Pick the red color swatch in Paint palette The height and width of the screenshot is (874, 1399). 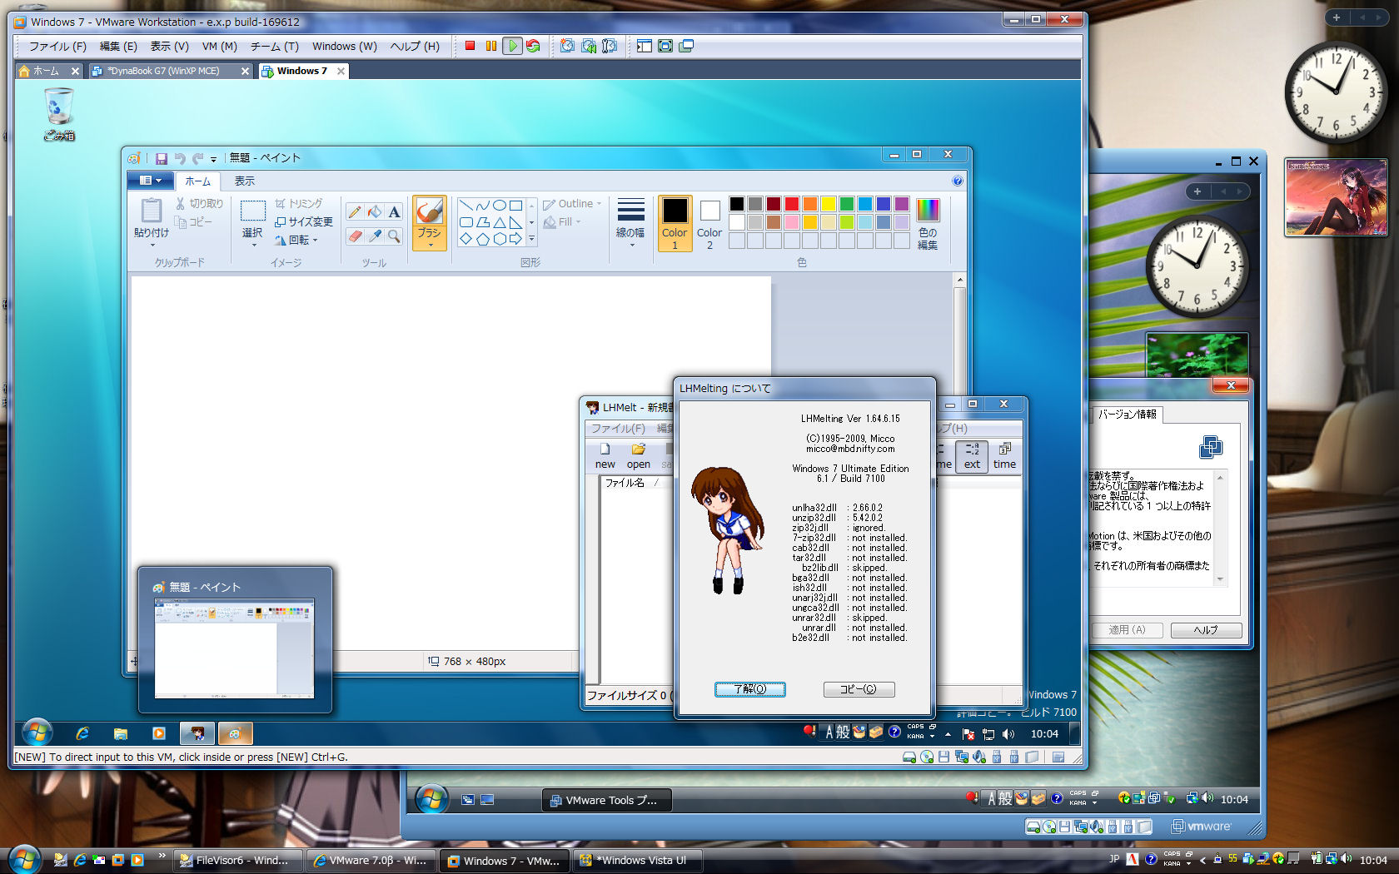[792, 204]
